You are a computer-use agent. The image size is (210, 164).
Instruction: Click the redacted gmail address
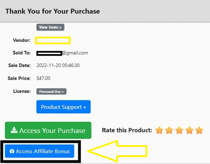point(62,53)
